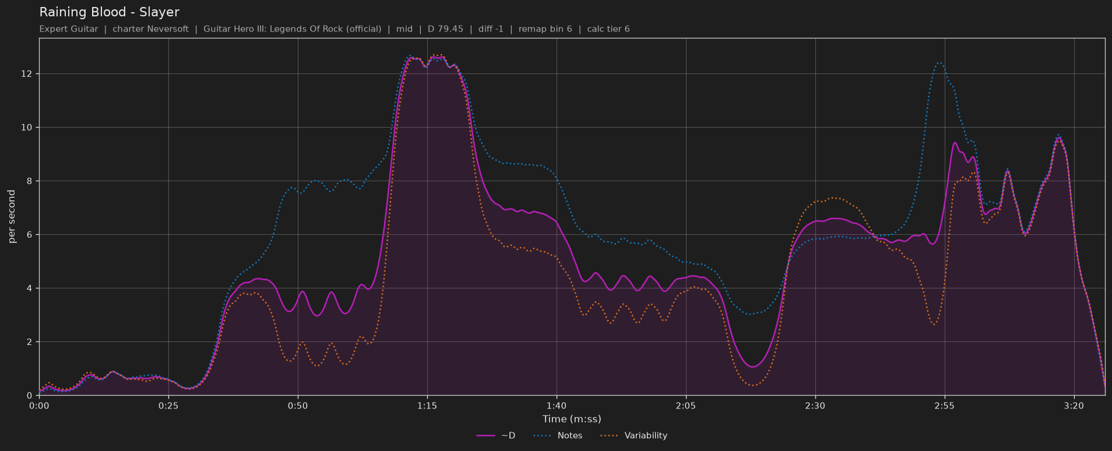The height and width of the screenshot is (451, 1112).
Task: Click the 'calc tier 6' subtitle value
Action: click(608, 29)
